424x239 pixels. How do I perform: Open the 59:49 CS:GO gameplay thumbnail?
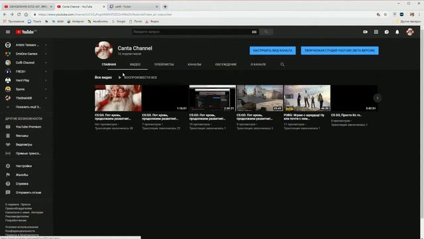pyautogui.click(x=260, y=98)
